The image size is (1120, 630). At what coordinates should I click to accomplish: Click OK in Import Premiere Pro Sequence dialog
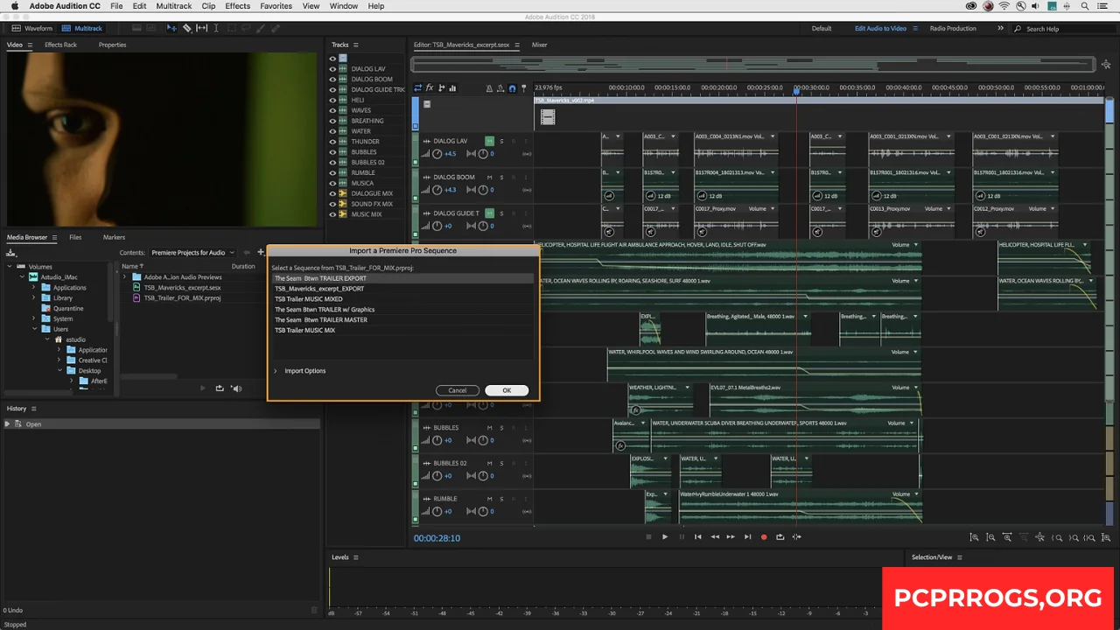click(x=507, y=390)
